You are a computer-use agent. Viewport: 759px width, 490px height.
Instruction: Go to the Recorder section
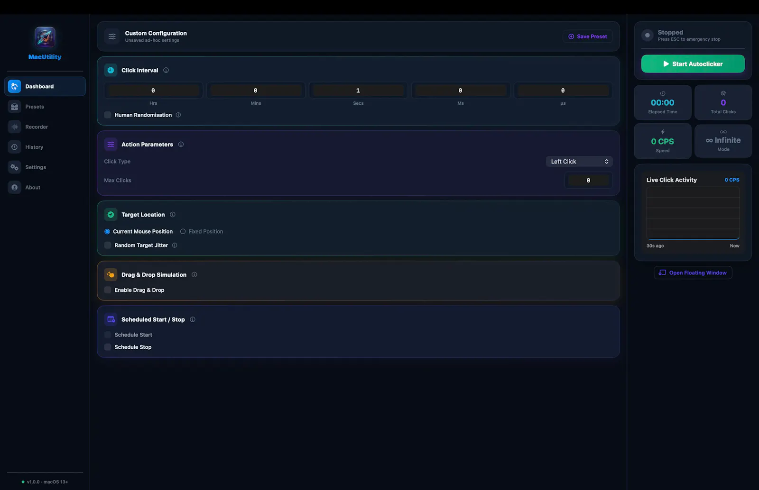pos(45,127)
